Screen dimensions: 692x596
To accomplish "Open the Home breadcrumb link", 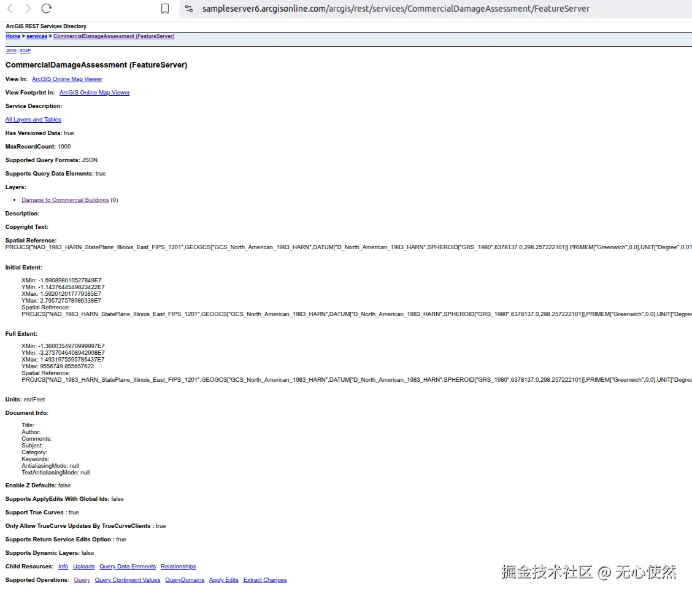I will click(13, 36).
